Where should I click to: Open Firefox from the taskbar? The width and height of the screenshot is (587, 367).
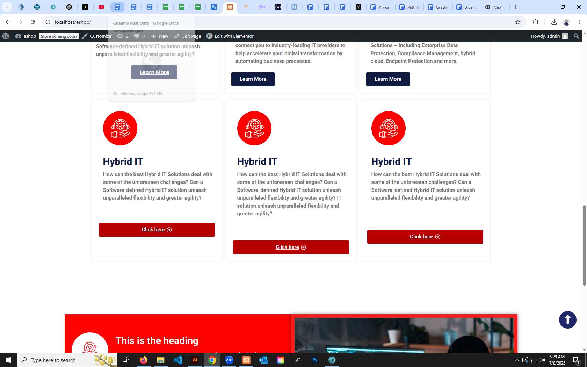pyautogui.click(x=143, y=360)
